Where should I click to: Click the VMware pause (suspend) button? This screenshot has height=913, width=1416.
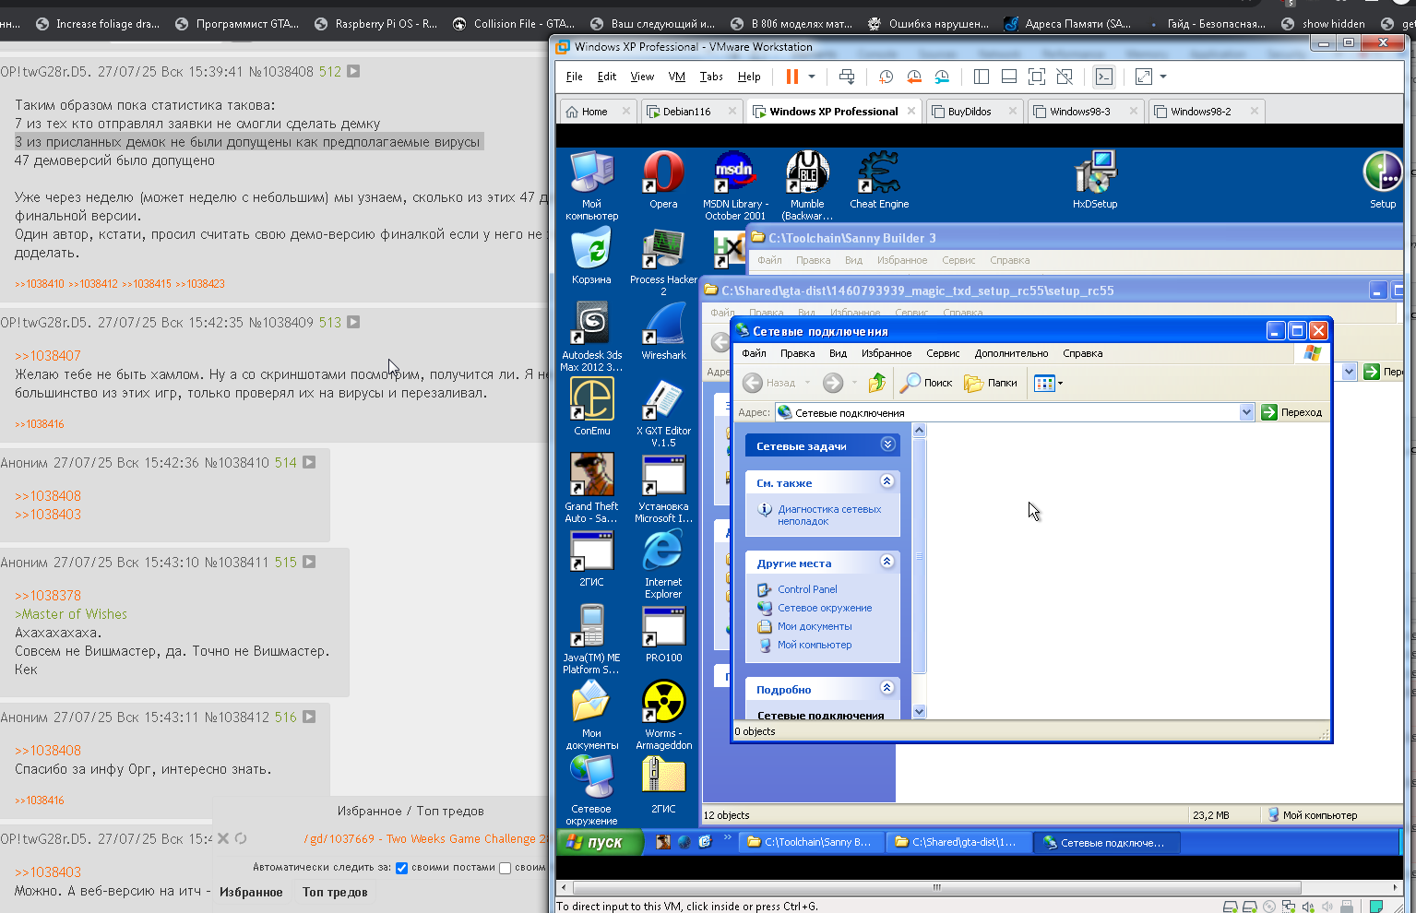791,77
